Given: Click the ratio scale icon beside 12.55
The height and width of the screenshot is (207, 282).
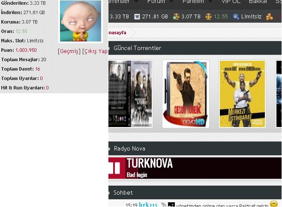Looking at the screenshot, I should [x=208, y=17].
